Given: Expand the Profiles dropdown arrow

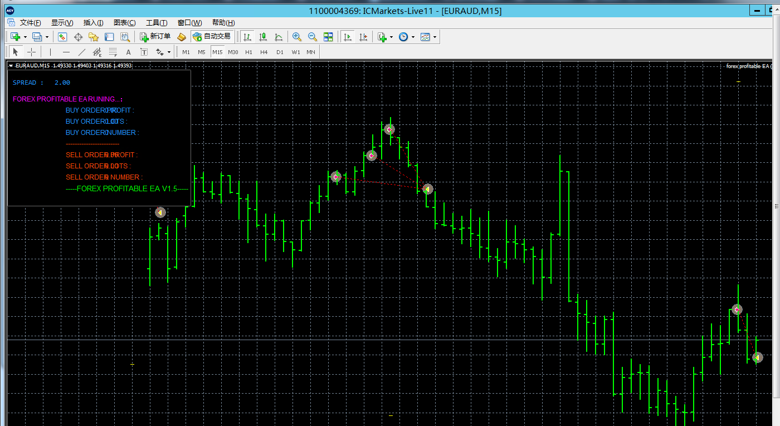Looking at the screenshot, I should (x=47, y=37).
